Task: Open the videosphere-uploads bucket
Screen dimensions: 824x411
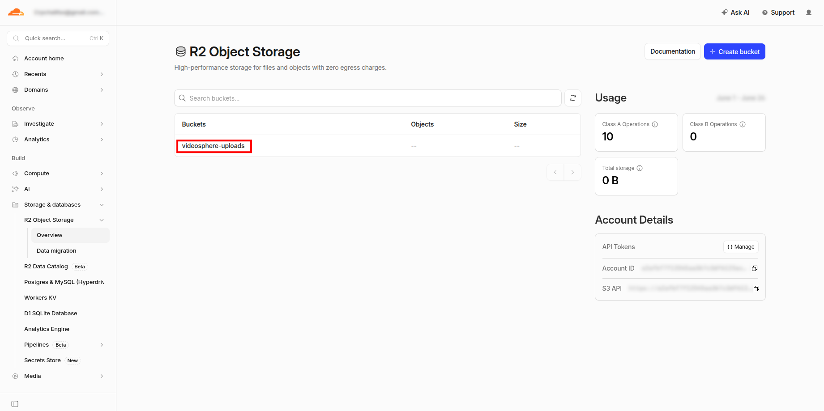Action: pos(213,146)
